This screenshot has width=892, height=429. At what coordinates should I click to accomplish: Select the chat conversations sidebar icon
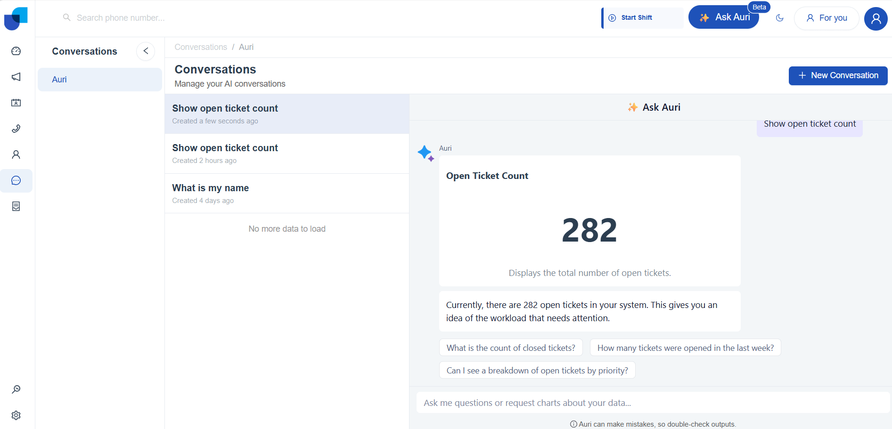pyautogui.click(x=16, y=180)
